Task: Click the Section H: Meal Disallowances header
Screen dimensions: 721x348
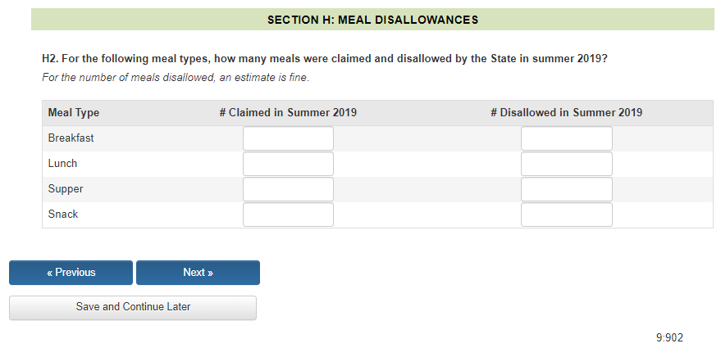Action: tap(372, 20)
